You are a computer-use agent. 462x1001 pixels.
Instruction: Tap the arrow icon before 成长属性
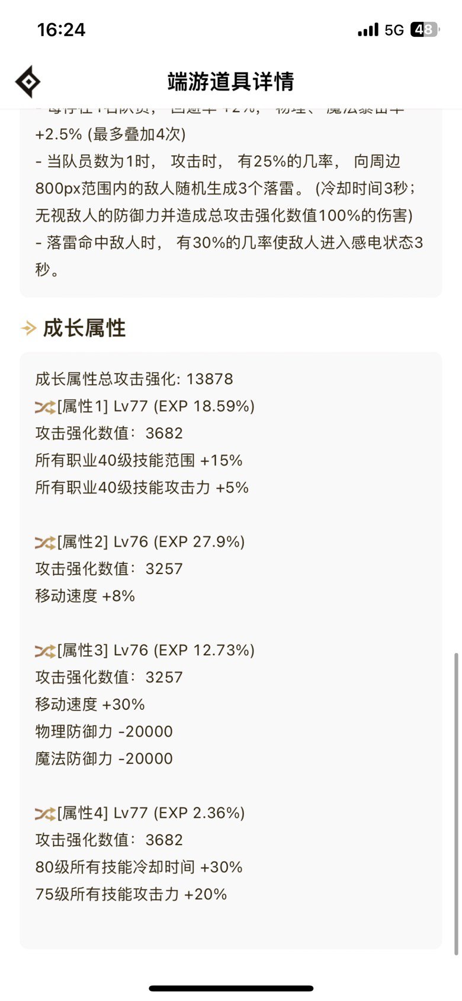[x=28, y=328]
